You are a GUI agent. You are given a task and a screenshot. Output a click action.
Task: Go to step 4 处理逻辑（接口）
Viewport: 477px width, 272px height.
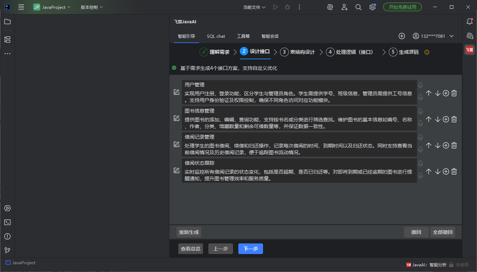[350, 52]
